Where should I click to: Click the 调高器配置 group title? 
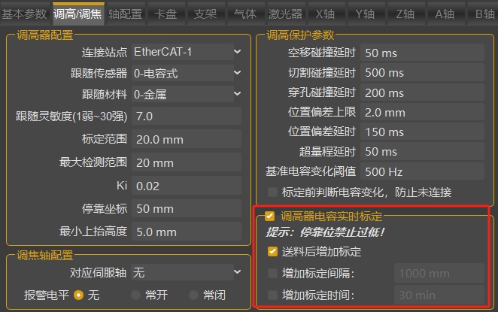45,35
